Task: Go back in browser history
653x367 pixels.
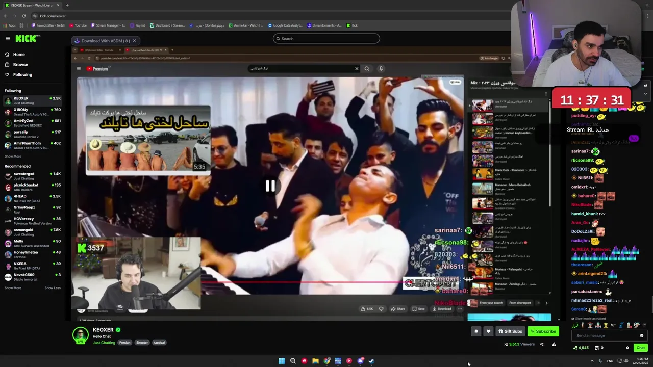Action: [x=6, y=16]
